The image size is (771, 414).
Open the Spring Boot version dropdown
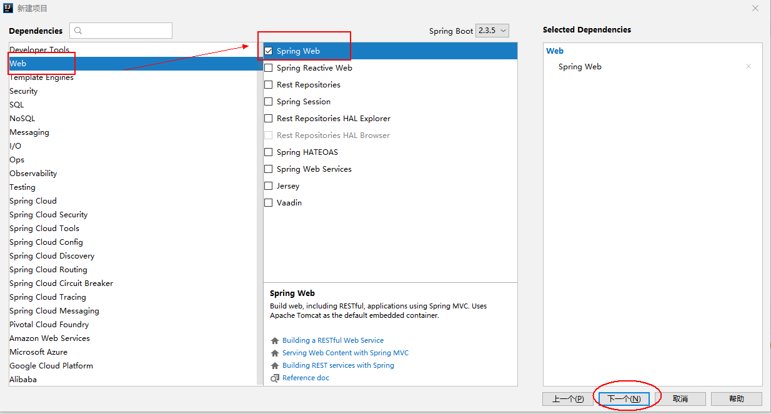[x=492, y=31]
